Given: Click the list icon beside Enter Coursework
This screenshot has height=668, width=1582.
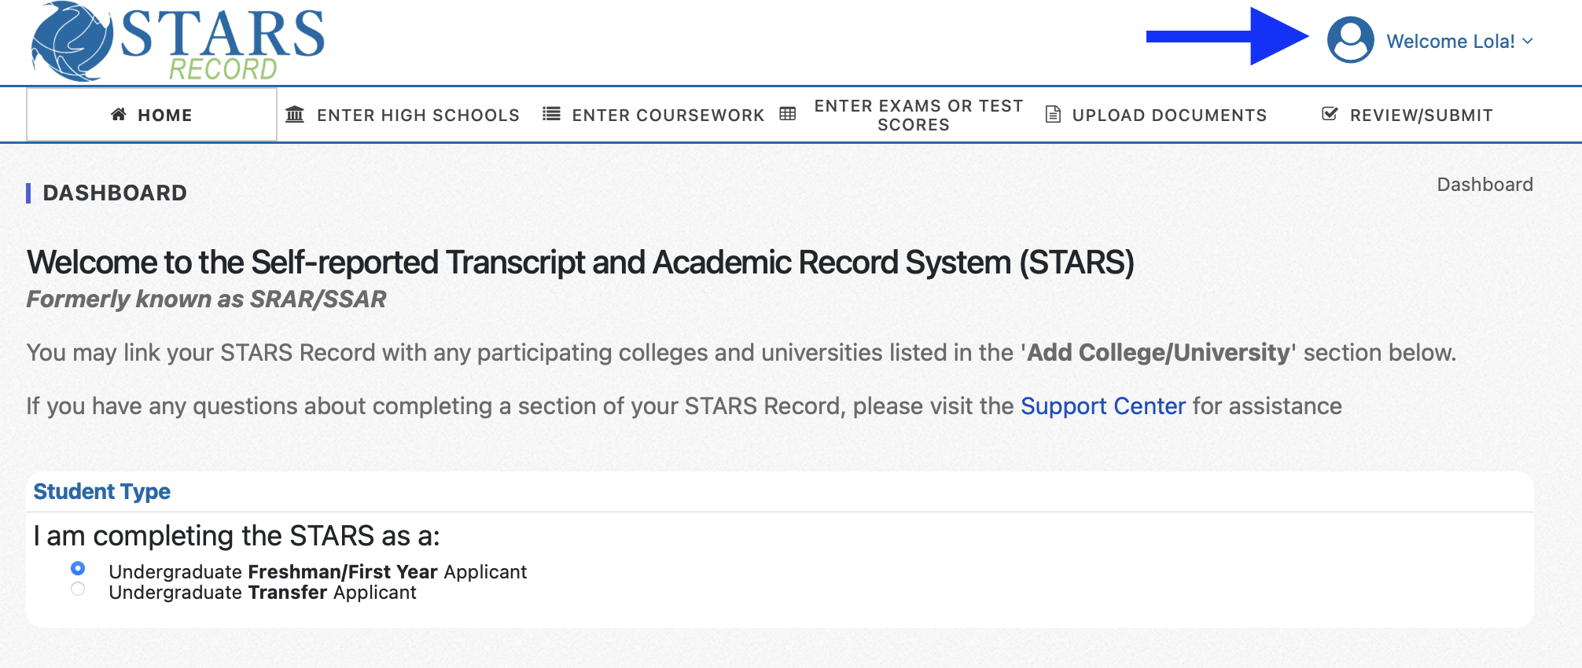Looking at the screenshot, I should click(552, 115).
